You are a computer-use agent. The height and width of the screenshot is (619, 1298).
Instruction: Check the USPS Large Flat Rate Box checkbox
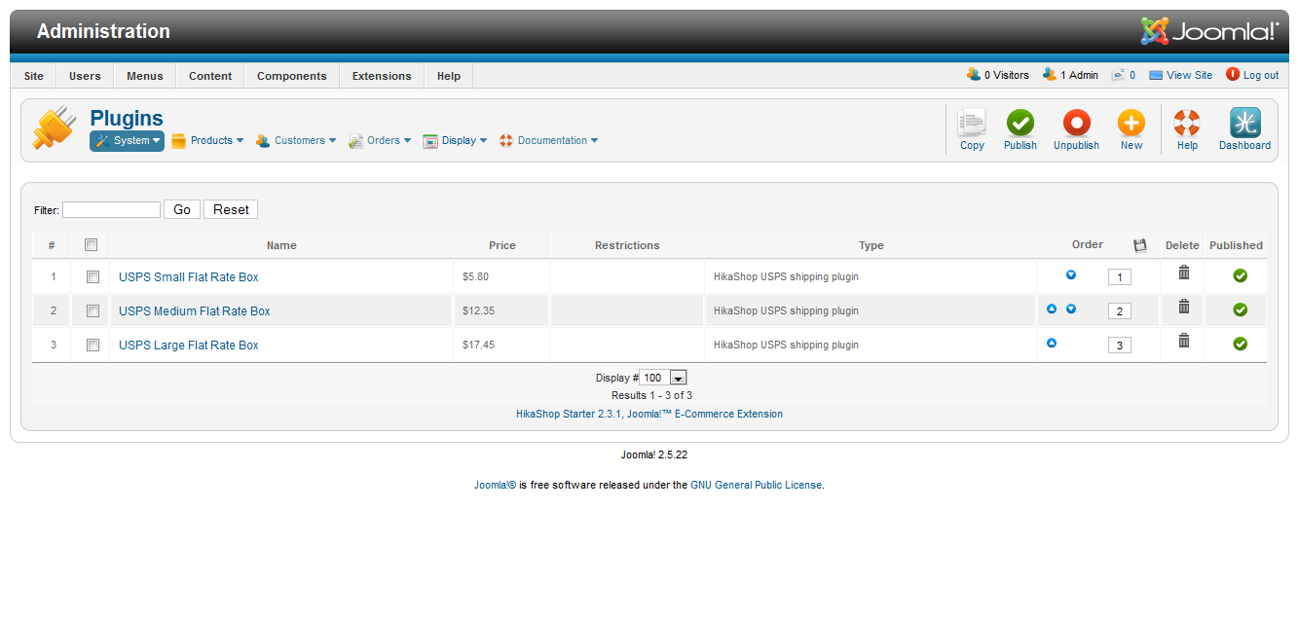(x=93, y=345)
